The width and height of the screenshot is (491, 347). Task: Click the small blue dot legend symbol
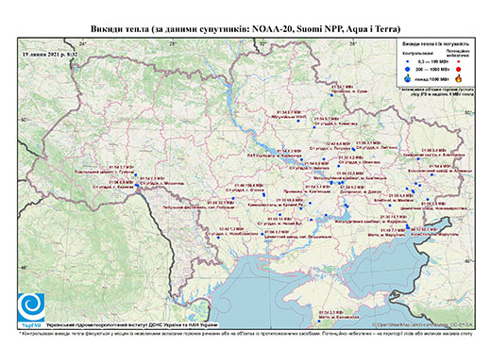click(x=408, y=61)
